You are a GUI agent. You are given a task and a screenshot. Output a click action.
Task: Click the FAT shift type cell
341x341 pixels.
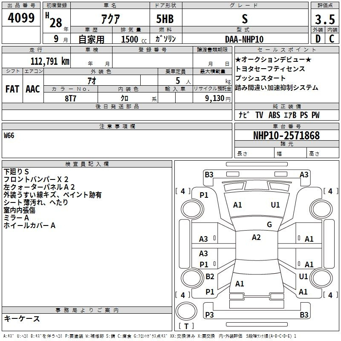12,89
